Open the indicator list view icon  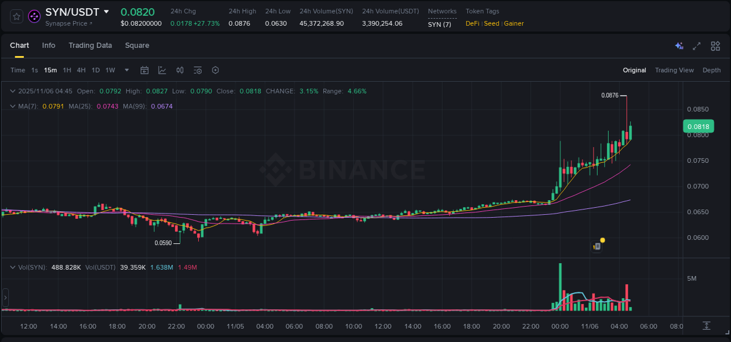tap(197, 69)
